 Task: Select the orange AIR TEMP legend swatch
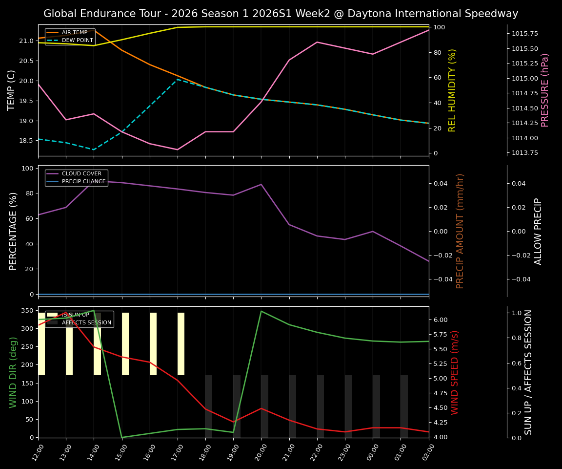[x=53, y=32]
